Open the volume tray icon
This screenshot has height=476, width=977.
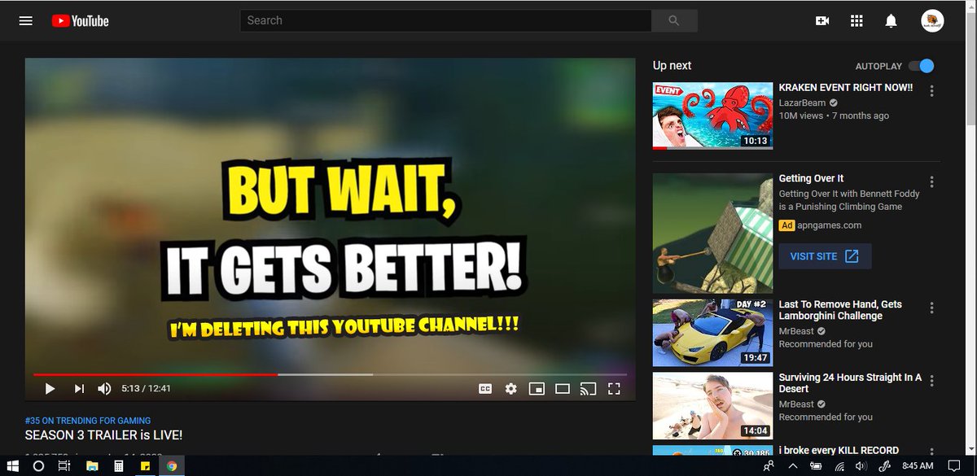tap(863, 466)
